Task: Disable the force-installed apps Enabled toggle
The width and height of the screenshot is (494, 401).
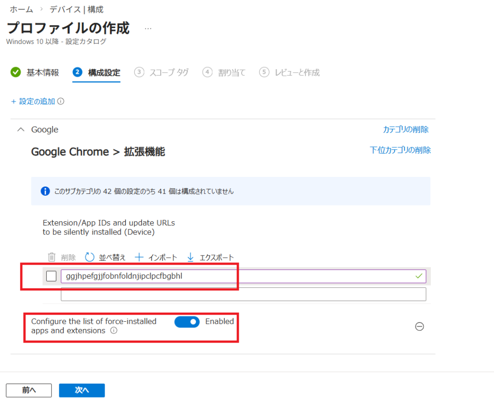Action: click(187, 322)
